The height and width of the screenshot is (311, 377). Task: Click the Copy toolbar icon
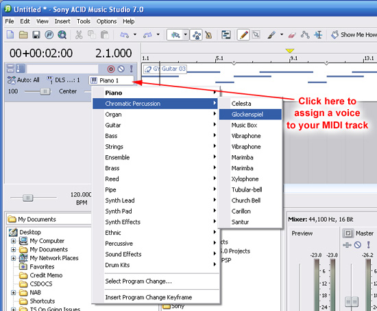pyautogui.click(x=92, y=35)
